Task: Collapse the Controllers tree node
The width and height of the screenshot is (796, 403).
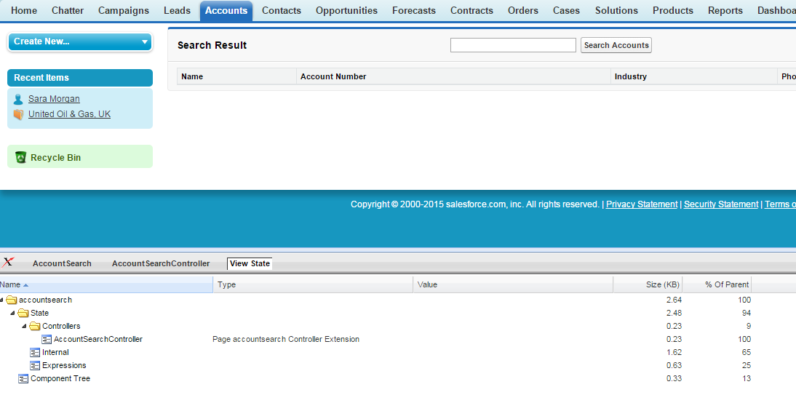Action: [x=24, y=327]
